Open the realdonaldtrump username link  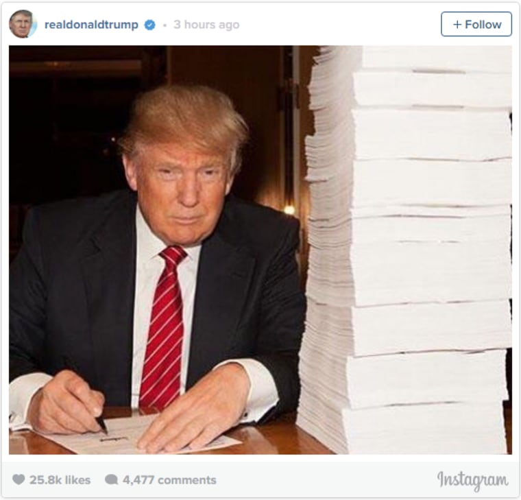[91, 25]
